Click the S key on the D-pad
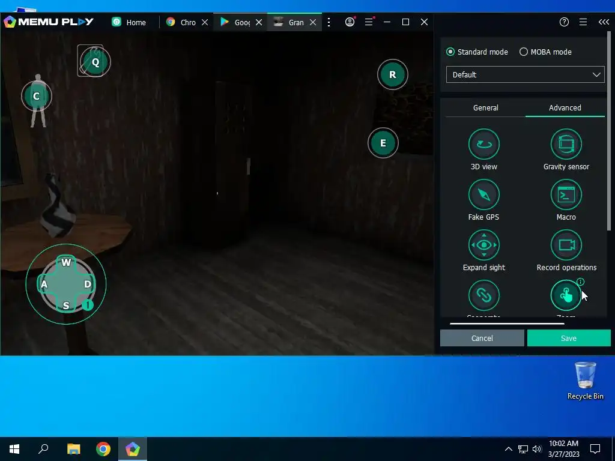Viewport: 615px width, 461px height. tap(66, 306)
